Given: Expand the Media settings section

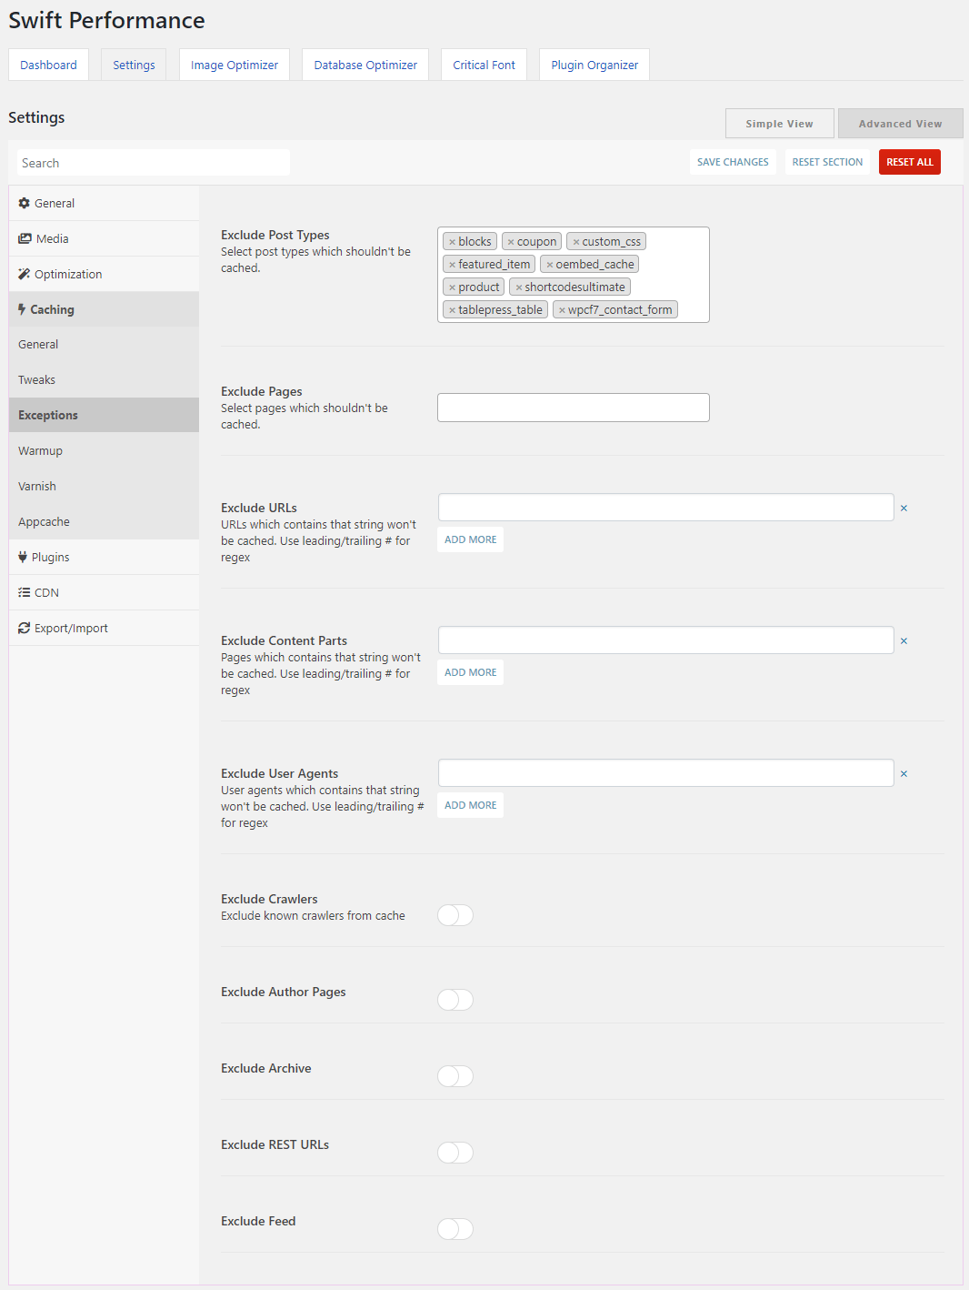Looking at the screenshot, I should [104, 239].
